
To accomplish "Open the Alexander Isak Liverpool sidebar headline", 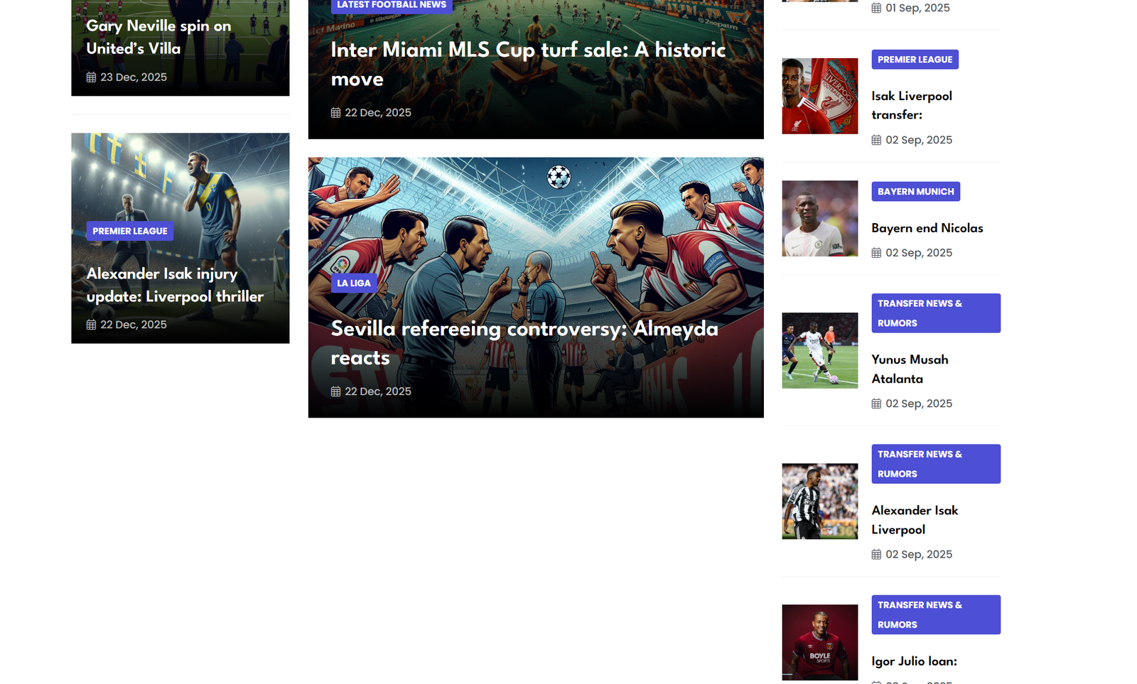I will pyautogui.click(x=915, y=520).
